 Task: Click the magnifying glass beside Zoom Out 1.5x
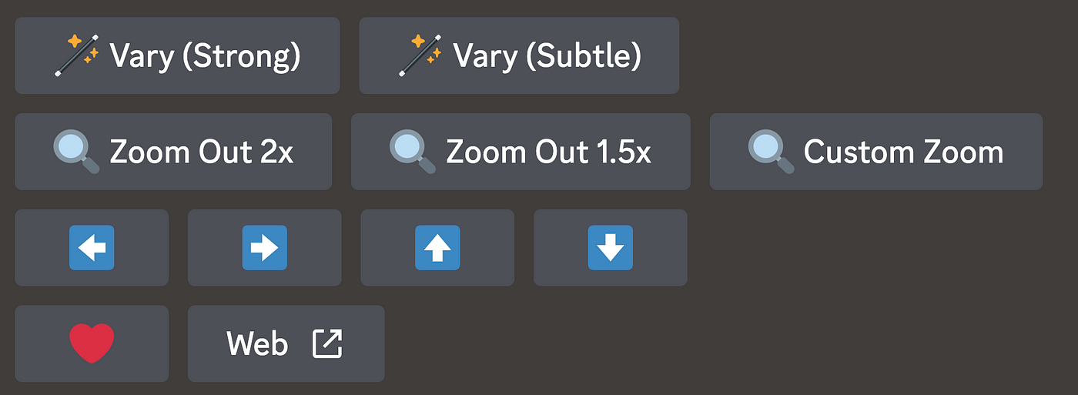click(x=413, y=152)
